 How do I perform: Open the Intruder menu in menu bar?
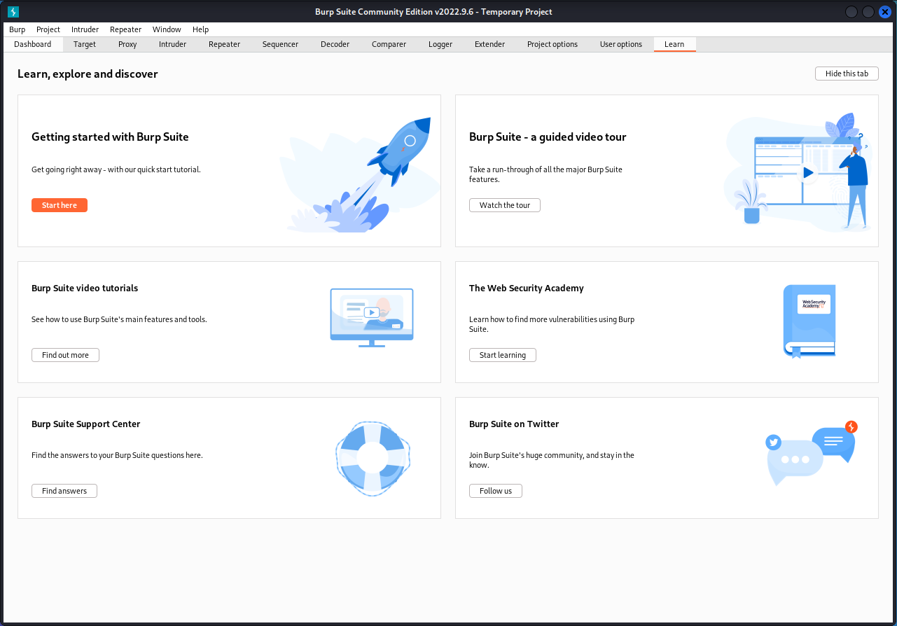pos(85,29)
